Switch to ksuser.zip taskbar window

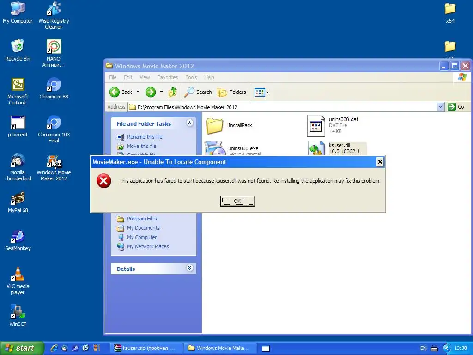[146, 348]
